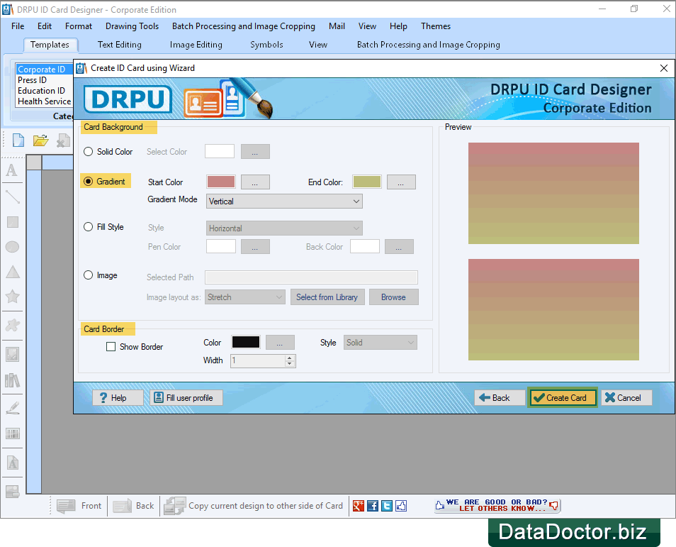676x547 pixels.
Task: Click the Cancel button
Action: (x=626, y=397)
